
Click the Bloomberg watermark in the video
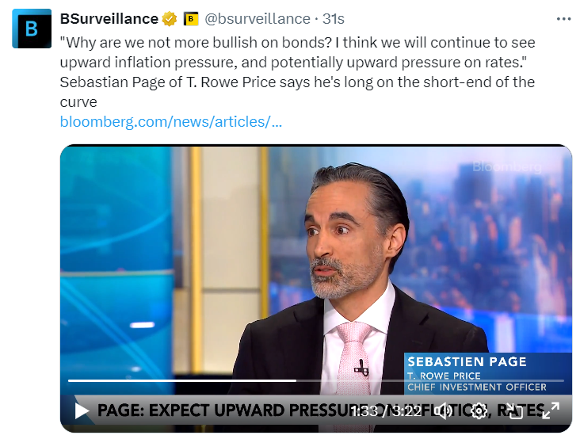click(x=507, y=166)
